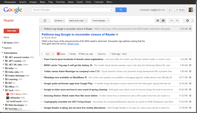Screen dimensions: 197x113
Task: Star the Amazing illusion water flow item
Action: coord(41,96)
